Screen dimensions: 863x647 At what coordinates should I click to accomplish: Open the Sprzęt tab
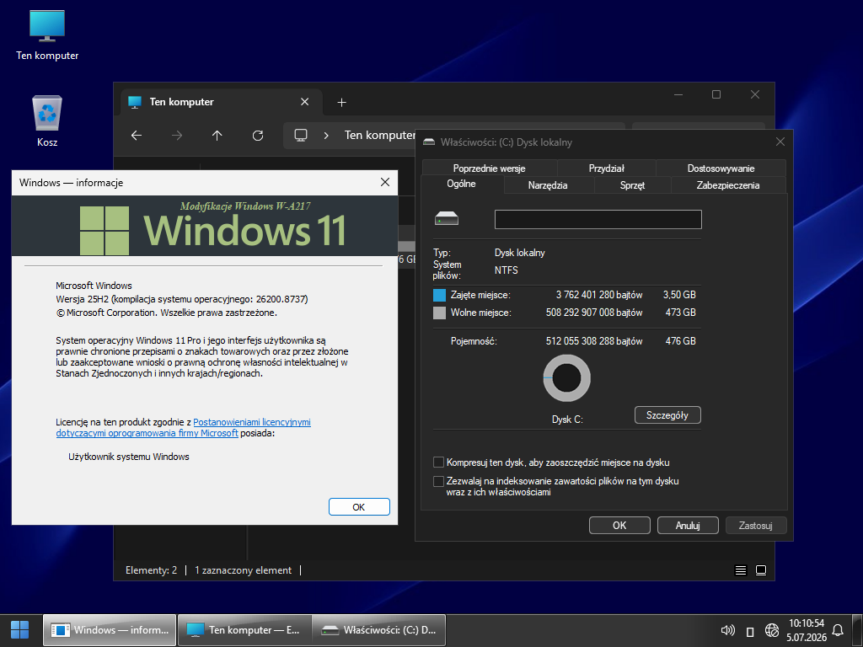pyautogui.click(x=632, y=185)
